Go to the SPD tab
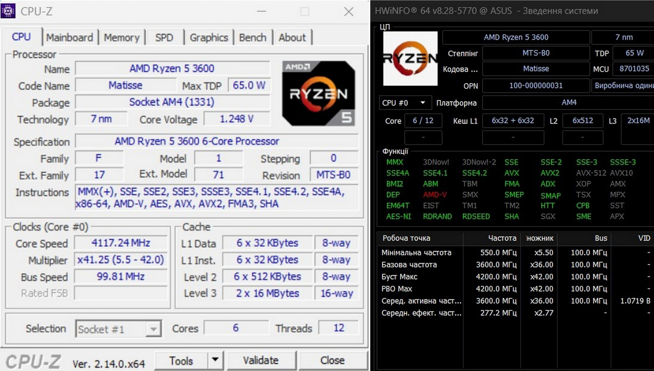Image resolution: width=654 pixels, height=371 pixels. 164,38
